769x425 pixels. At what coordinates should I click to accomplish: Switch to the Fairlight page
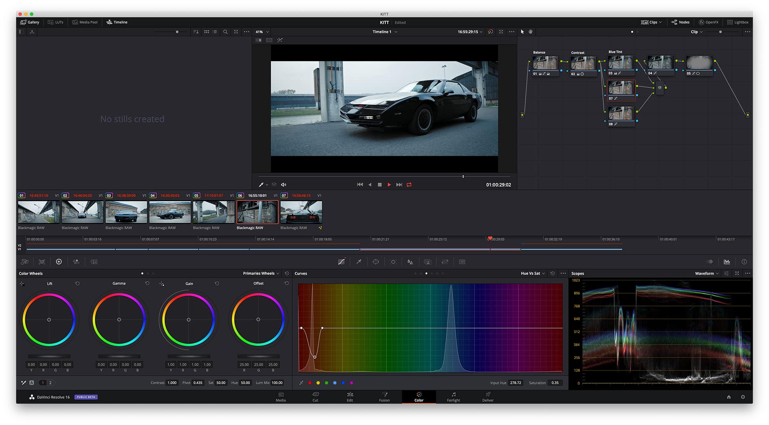coord(453,397)
